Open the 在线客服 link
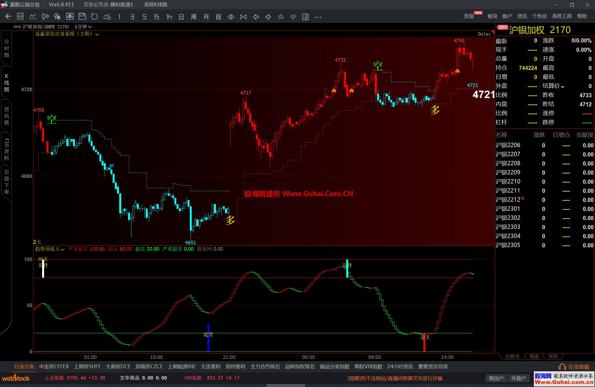 578,367
